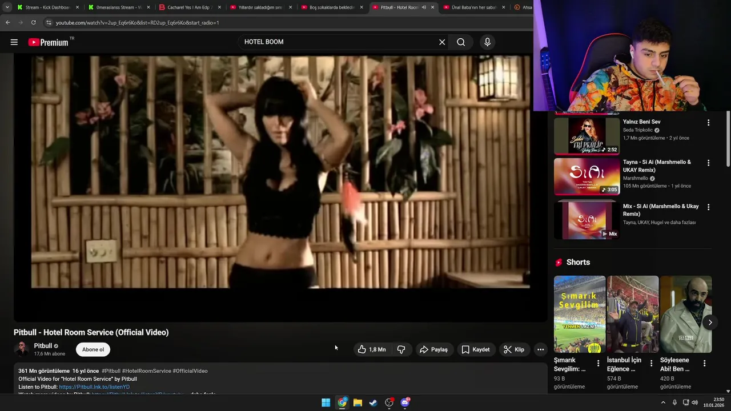Dislike the video with thumbs-down button

(x=401, y=349)
